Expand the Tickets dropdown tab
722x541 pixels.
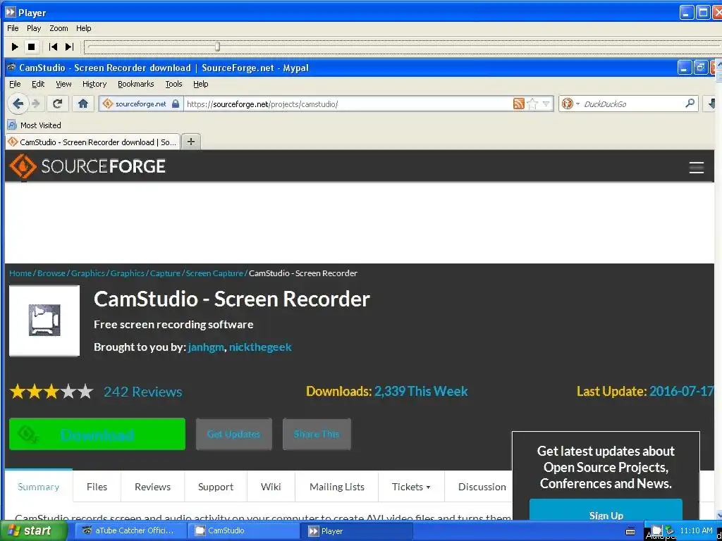[x=411, y=487]
